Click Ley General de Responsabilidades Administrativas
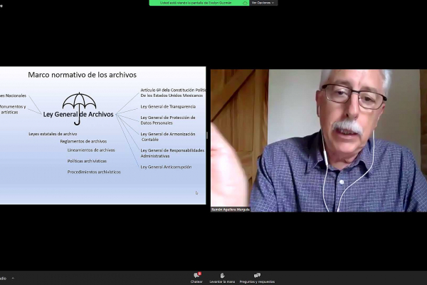 [172, 153]
